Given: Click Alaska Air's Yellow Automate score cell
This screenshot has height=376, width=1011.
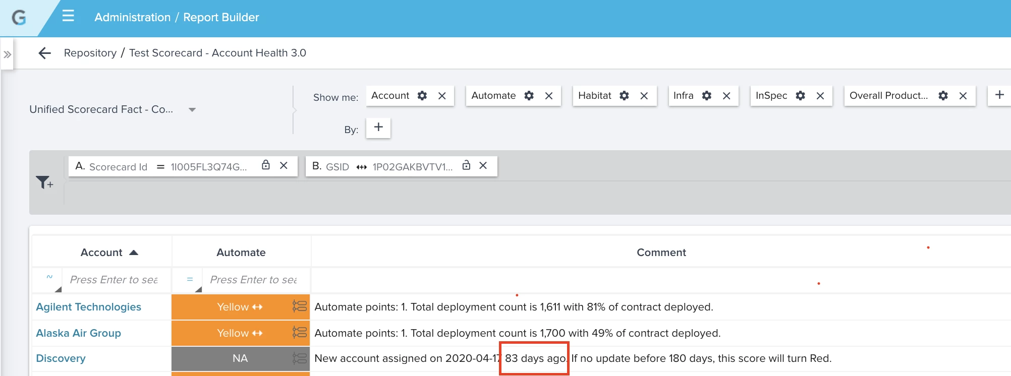Looking at the screenshot, I should (x=240, y=333).
